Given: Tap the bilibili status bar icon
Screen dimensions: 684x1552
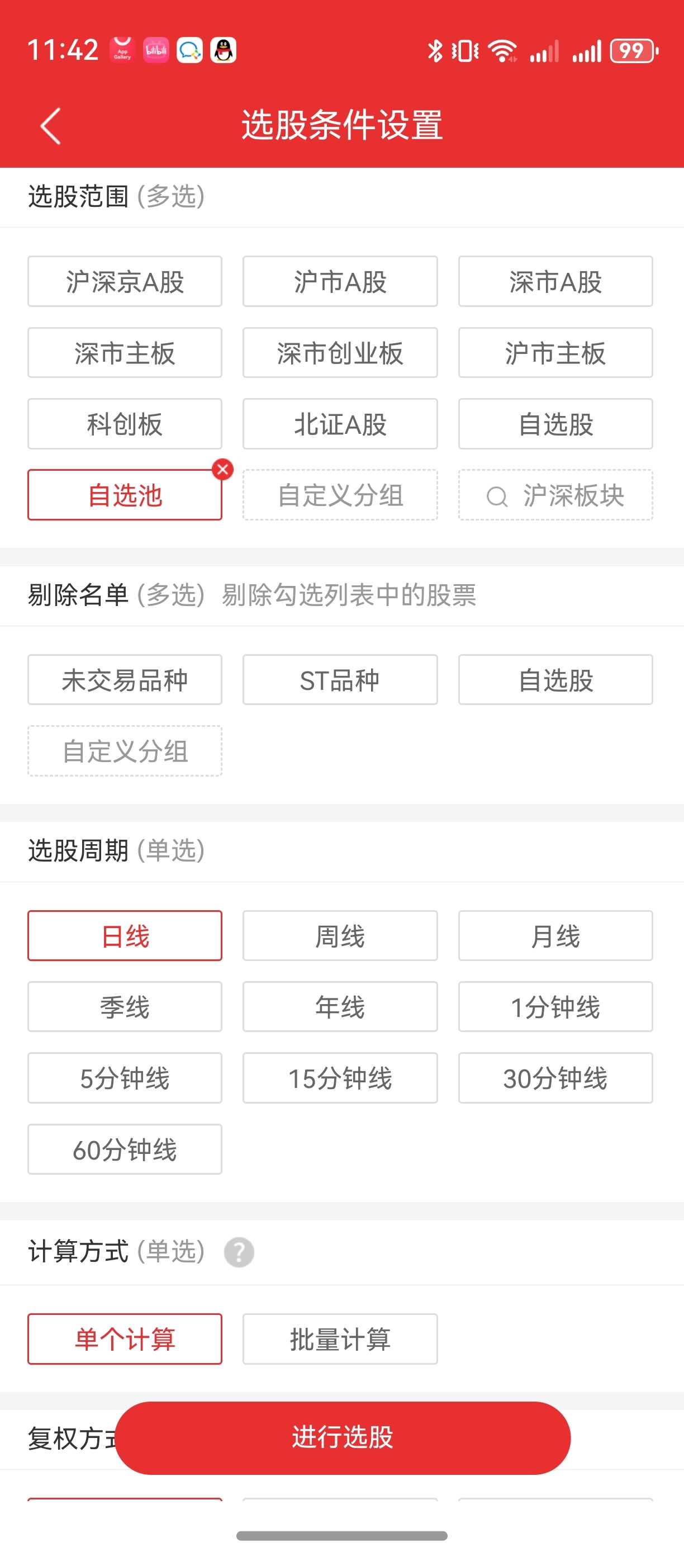Looking at the screenshot, I should [x=156, y=51].
